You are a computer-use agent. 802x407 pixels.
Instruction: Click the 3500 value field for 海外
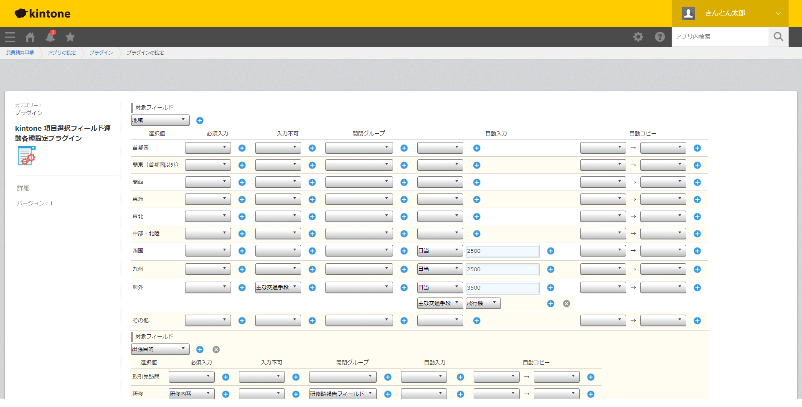tap(503, 288)
